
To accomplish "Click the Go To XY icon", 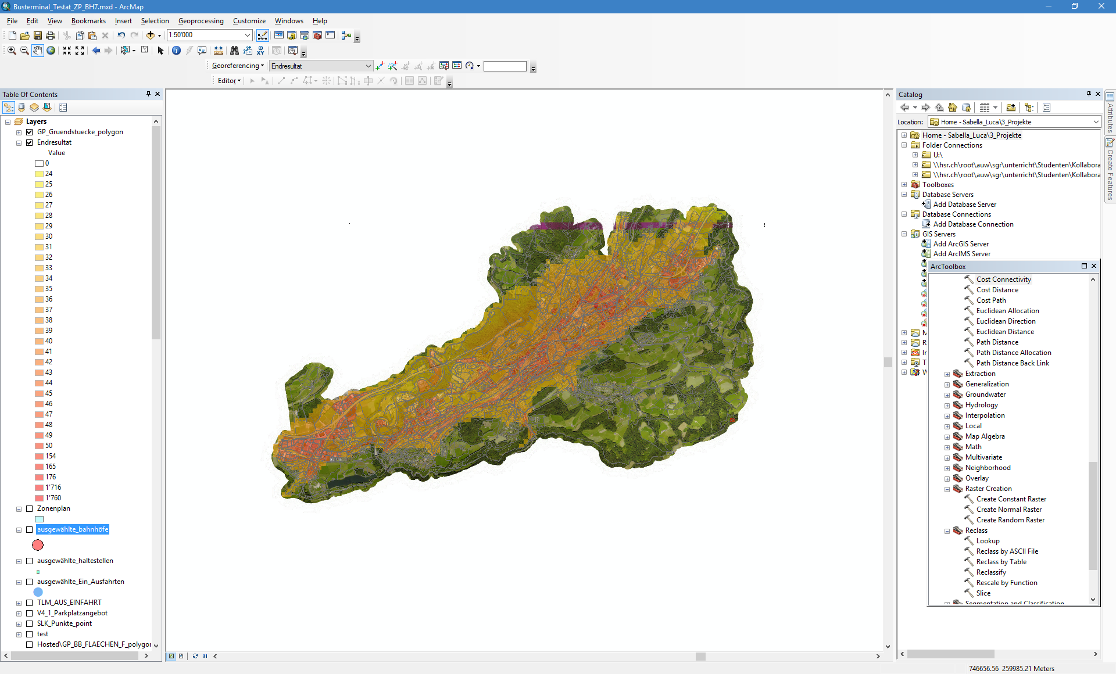I will click(260, 51).
